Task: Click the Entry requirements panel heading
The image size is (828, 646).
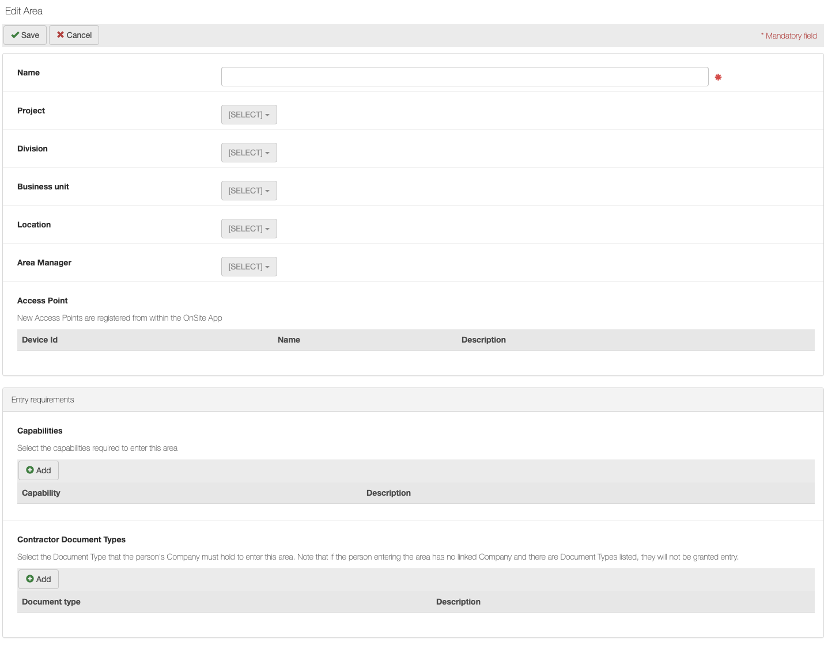Action: click(x=43, y=400)
